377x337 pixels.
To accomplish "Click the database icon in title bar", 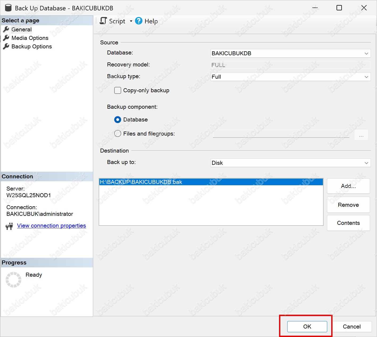I will [x=8, y=8].
